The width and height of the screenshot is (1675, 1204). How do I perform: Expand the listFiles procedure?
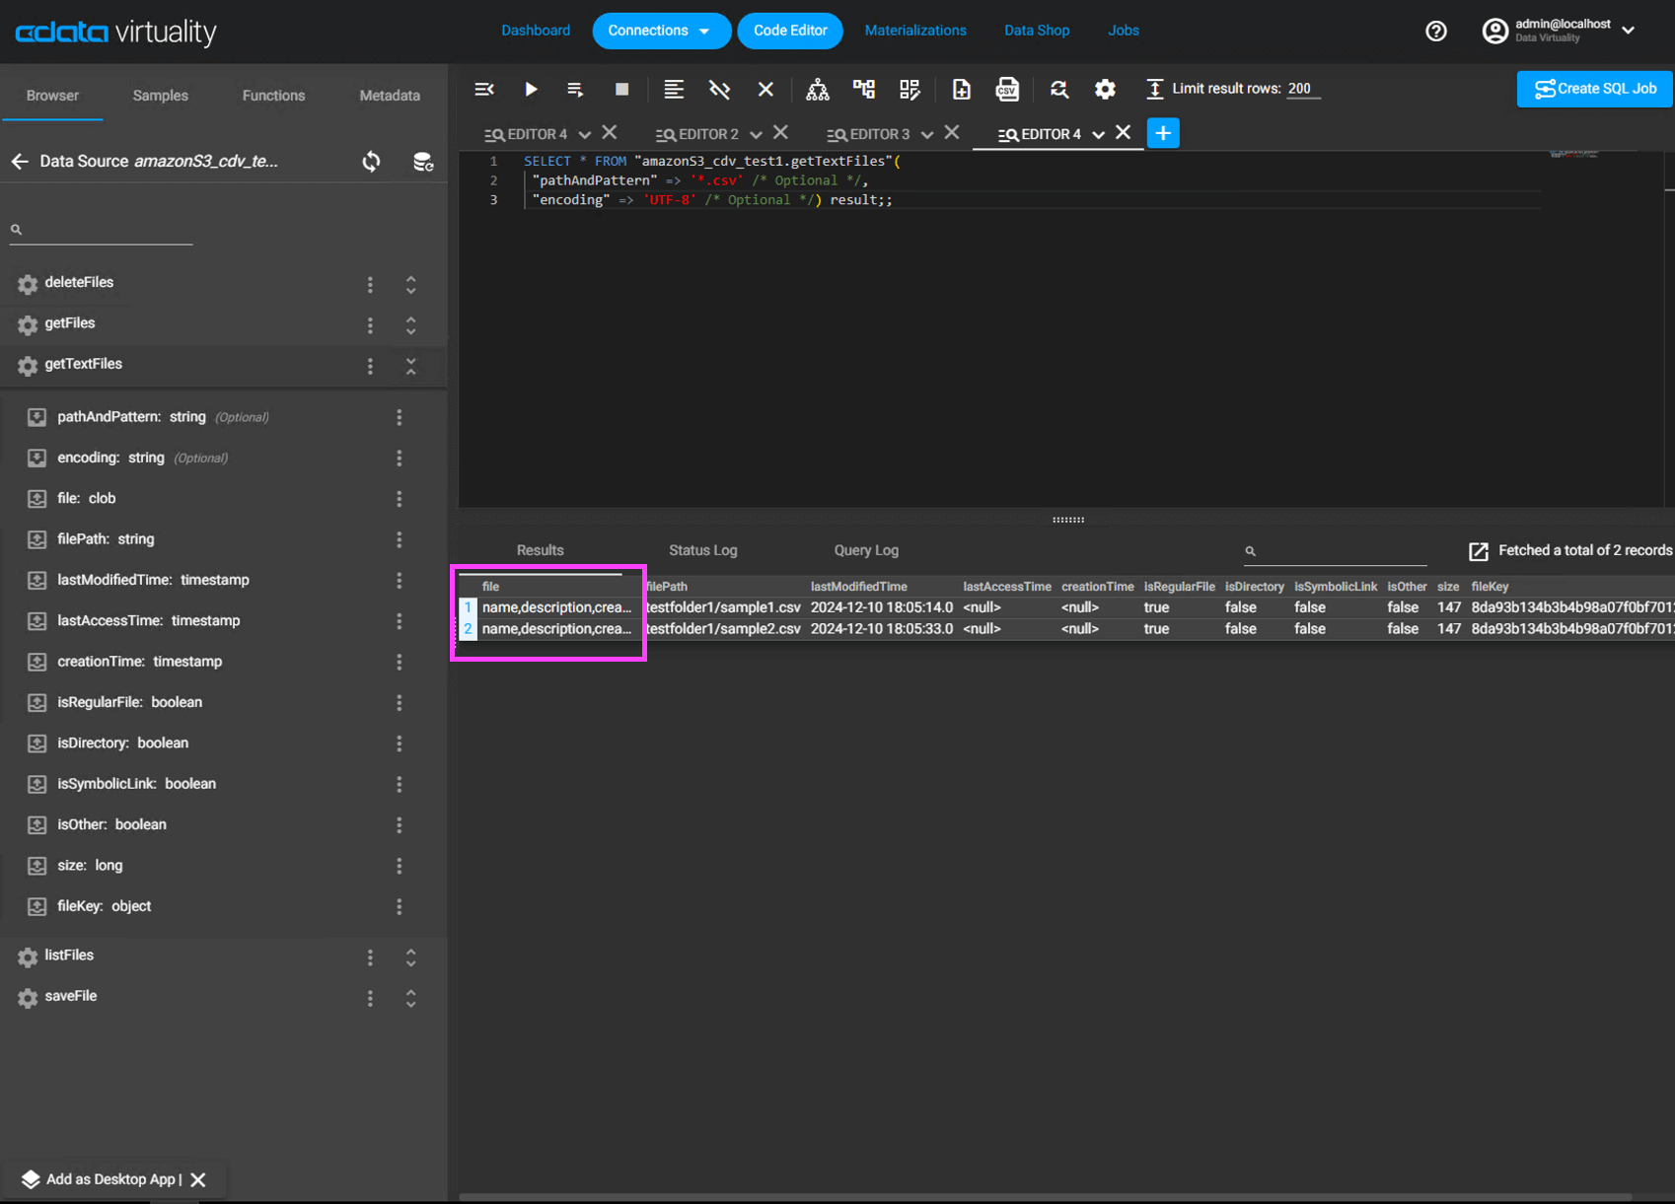[411, 957]
